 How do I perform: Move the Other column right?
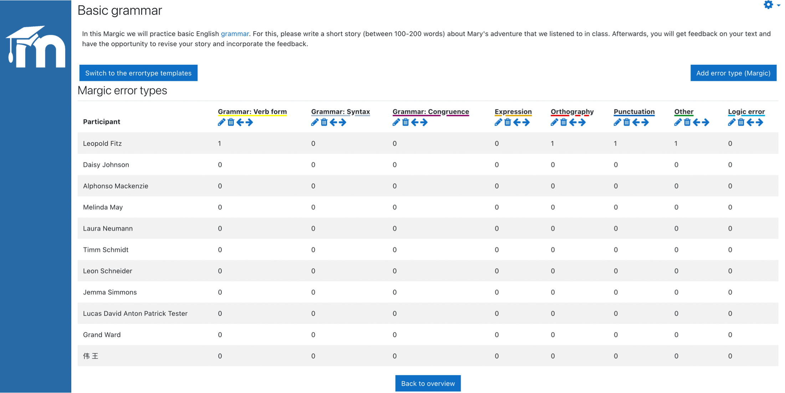[706, 122]
